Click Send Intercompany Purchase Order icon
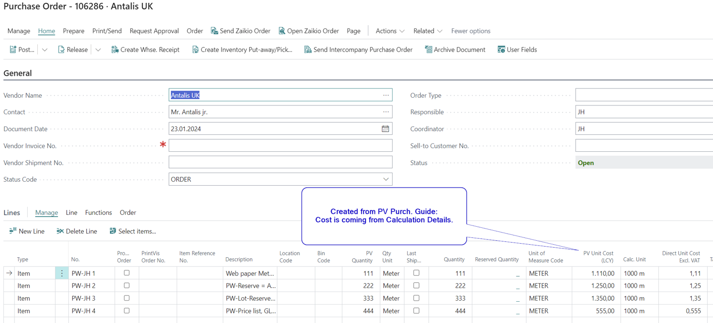 tap(308, 50)
